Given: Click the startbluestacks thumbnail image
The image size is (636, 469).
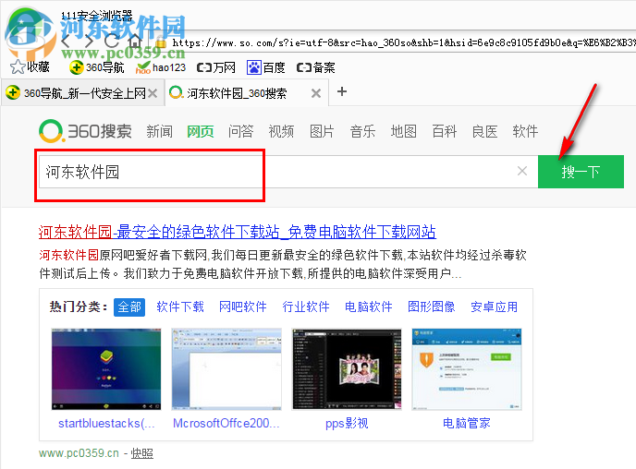Looking at the screenshot, I should [x=106, y=369].
